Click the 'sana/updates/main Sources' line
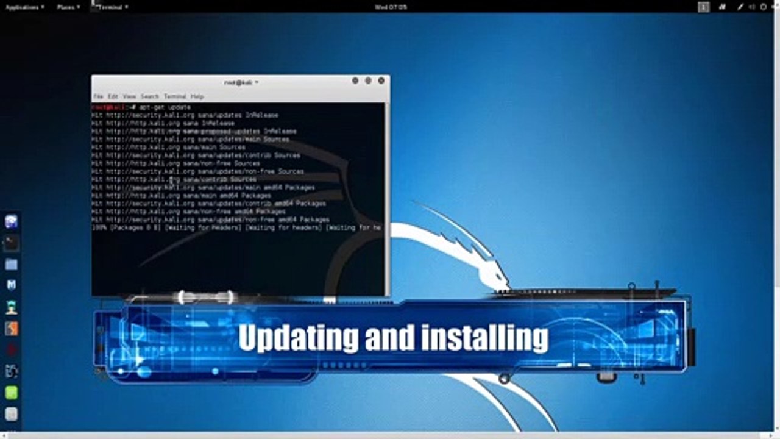 pyautogui.click(x=191, y=139)
